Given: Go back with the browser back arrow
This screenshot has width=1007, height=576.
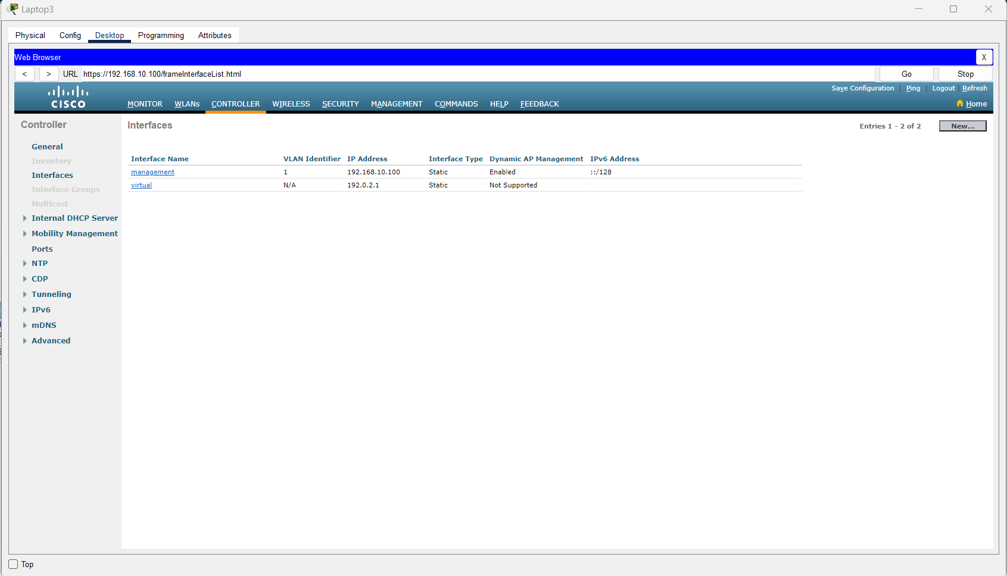Looking at the screenshot, I should tap(24, 74).
